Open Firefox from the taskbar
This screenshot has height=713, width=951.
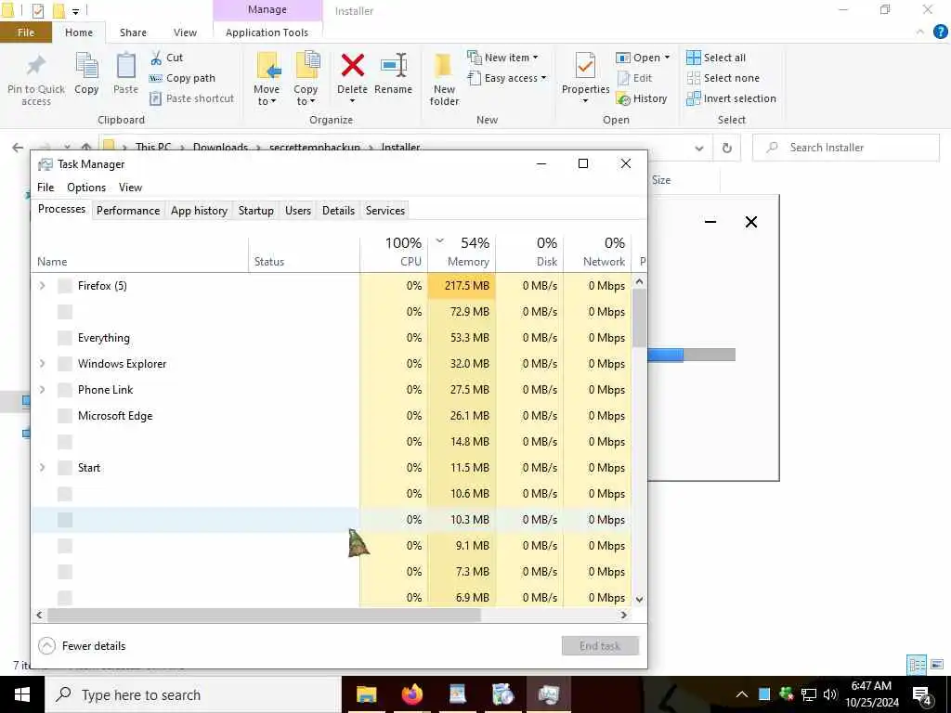(411, 694)
